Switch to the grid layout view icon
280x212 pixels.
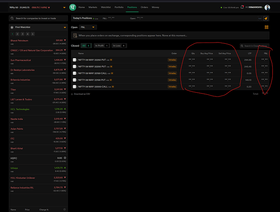(266, 27)
